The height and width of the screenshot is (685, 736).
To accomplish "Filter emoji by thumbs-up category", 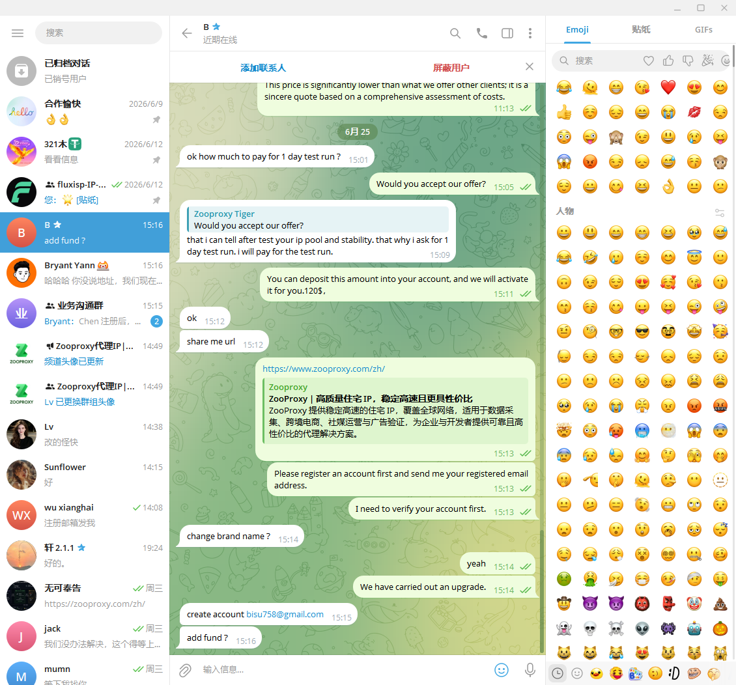I will 668,61.
